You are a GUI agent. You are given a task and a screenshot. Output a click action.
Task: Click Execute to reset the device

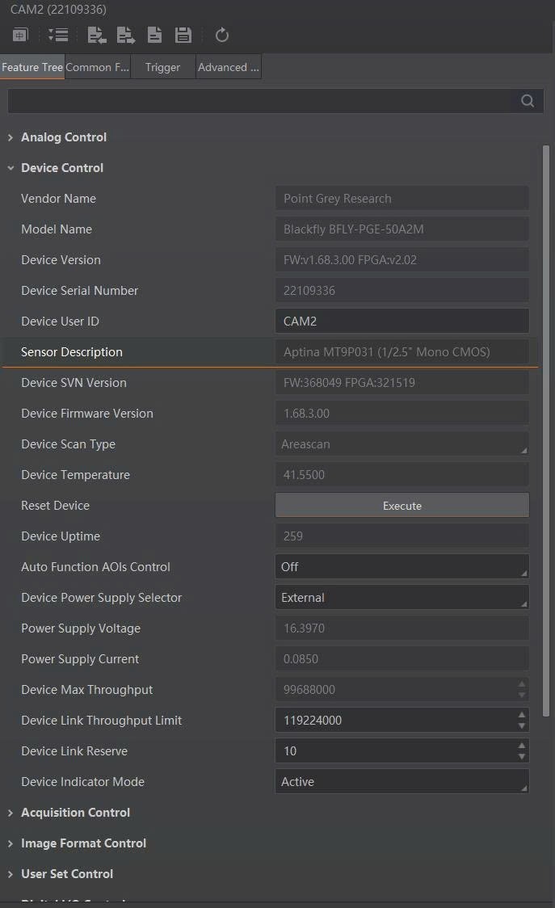point(402,506)
